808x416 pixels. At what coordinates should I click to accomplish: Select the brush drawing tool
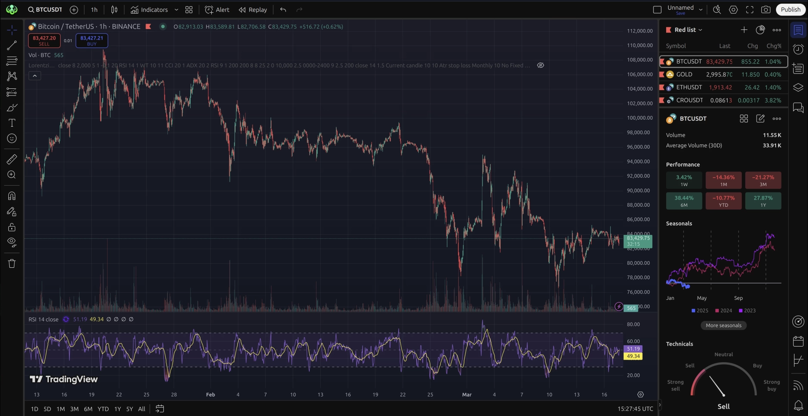12,107
